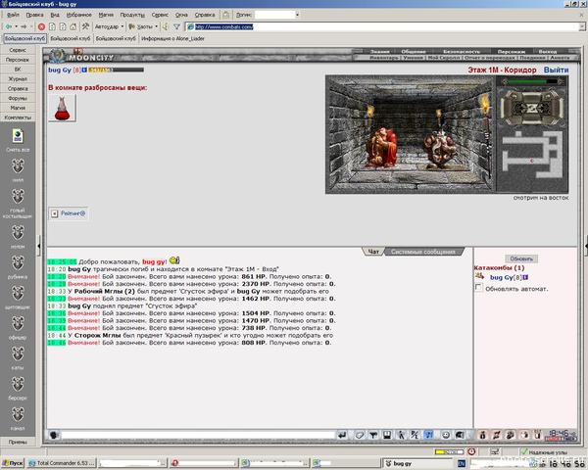The height and width of the screenshot is (470, 588).
Task: Click the forward arrow in browser toolbar
Action: click(24, 26)
